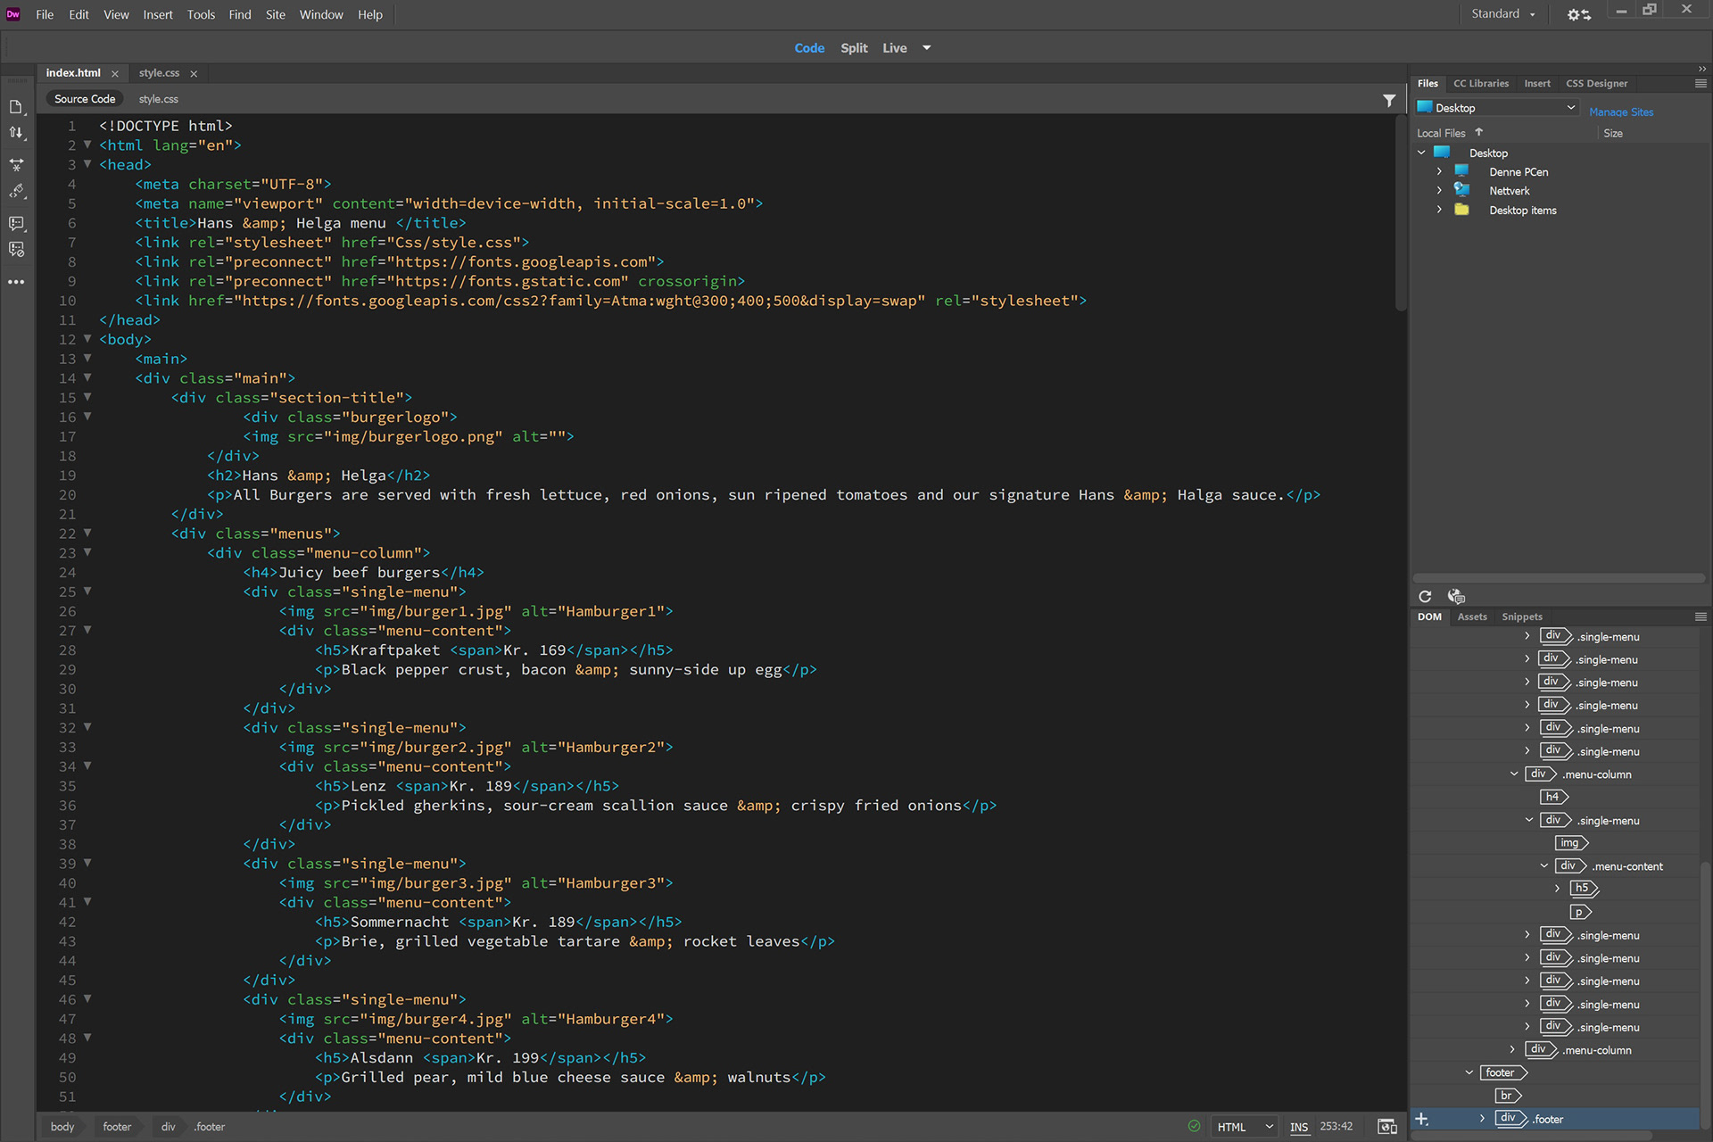Toggle the INS insert mode indicator
Viewport: 1713px width, 1142px height.
tap(1299, 1127)
